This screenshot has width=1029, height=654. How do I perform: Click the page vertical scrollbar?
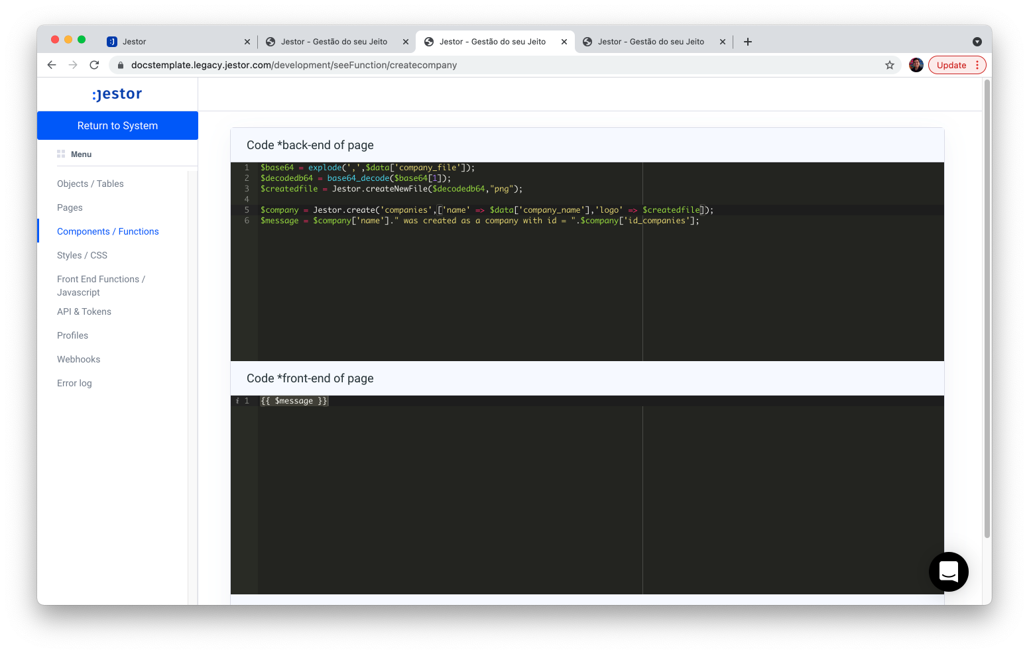pos(987,308)
